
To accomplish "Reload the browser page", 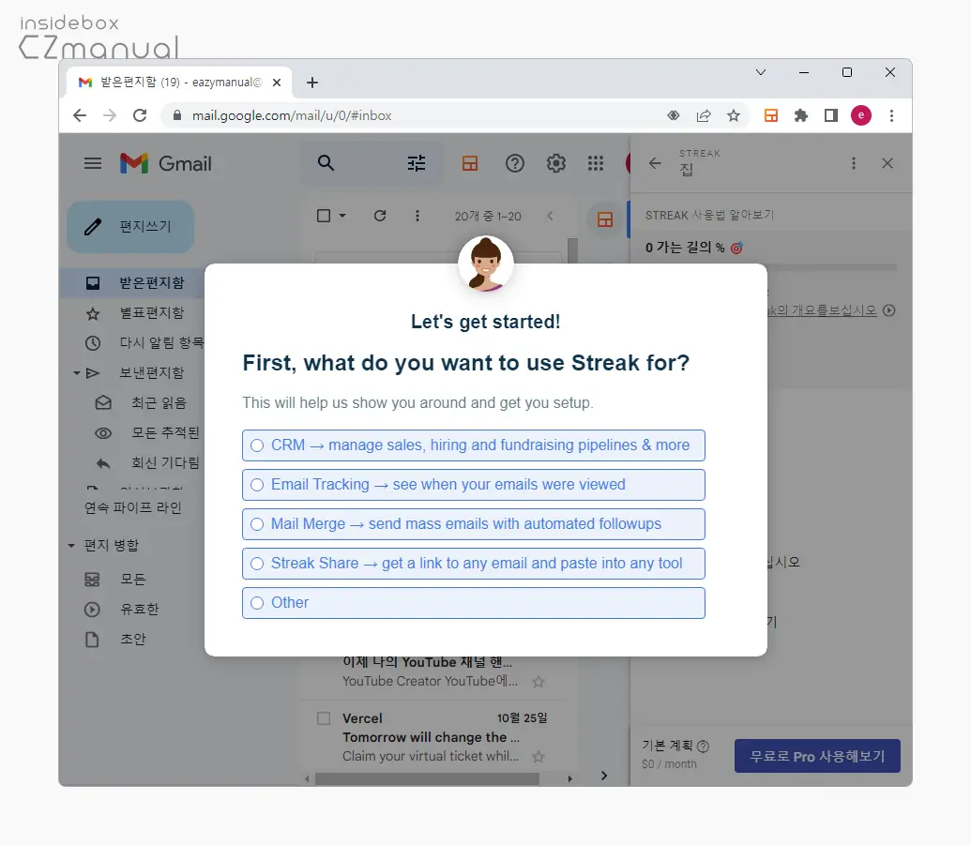I will 140,115.
